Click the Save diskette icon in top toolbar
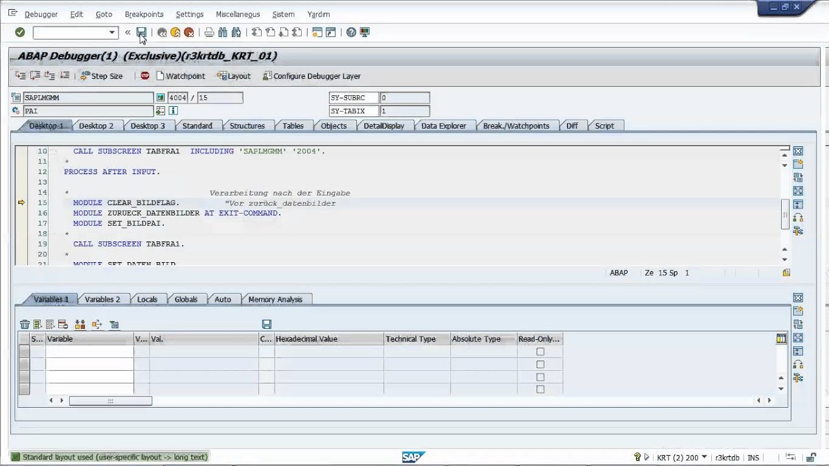Image resolution: width=829 pixels, height=466 pixels. [x=141, y=32]
